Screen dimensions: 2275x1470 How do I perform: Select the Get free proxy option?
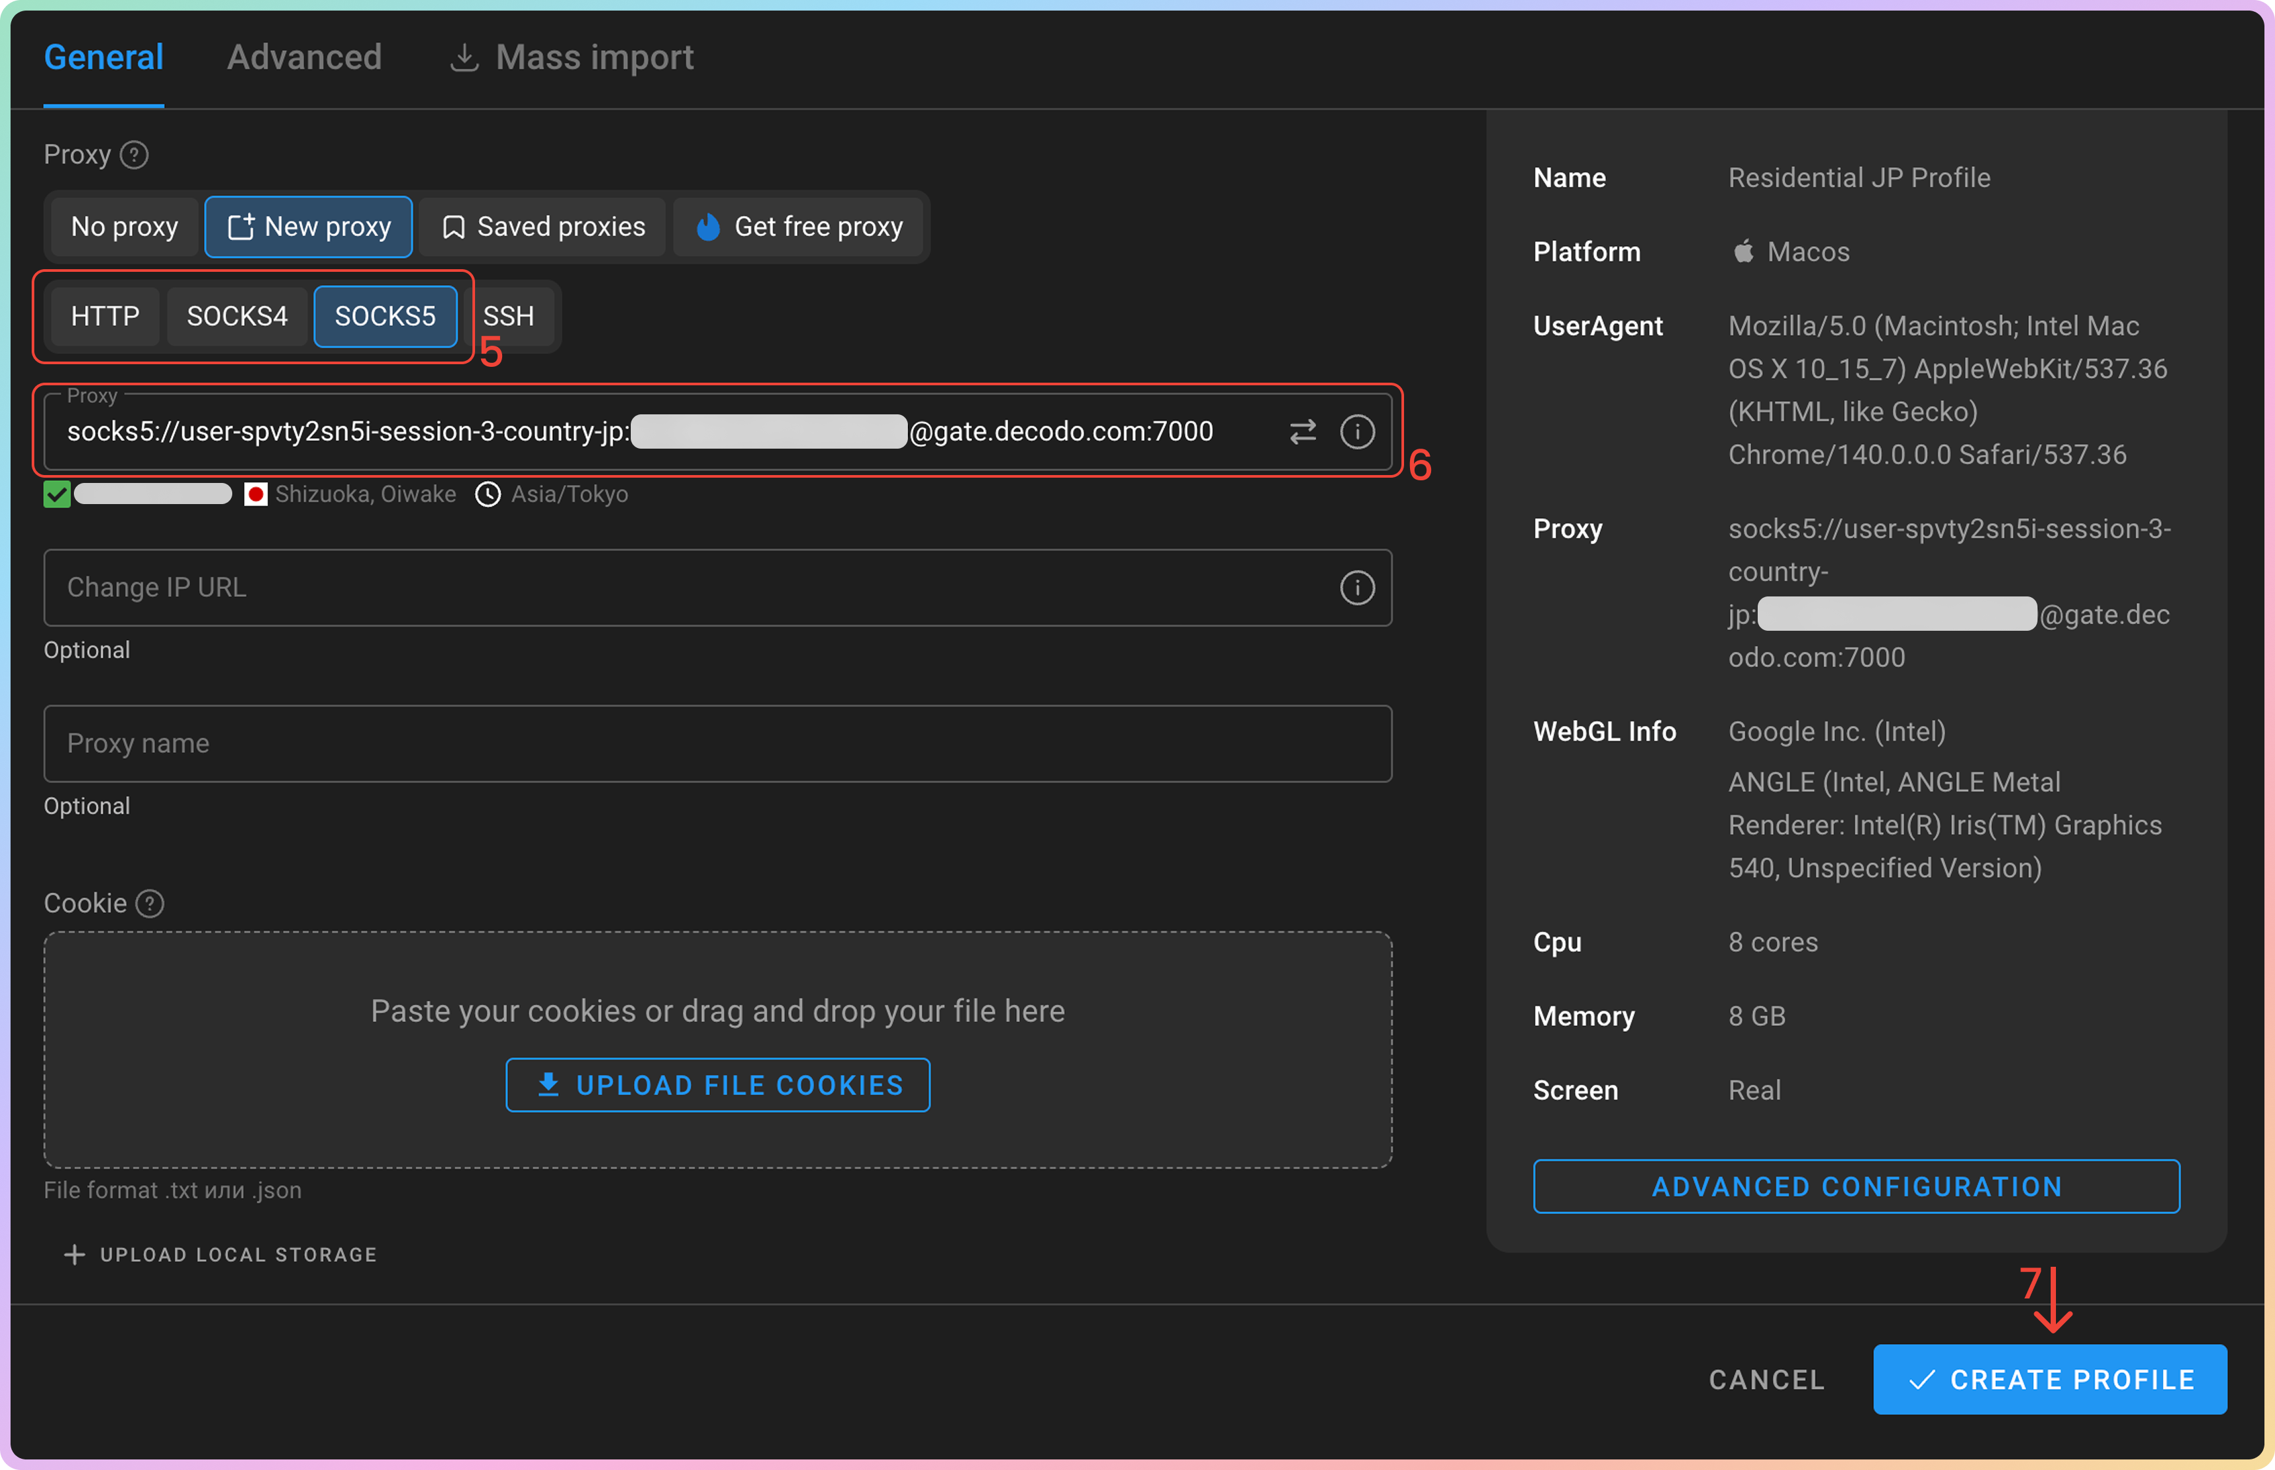click(800, 227)
